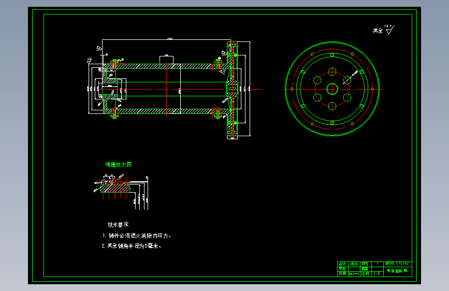Click the '设计' cell in title block
Screen dimensions: 449x291
pos(343,264)
